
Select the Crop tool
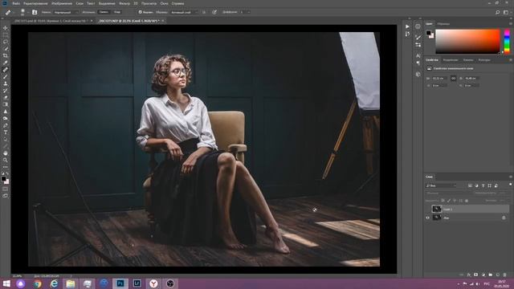tap(6, 55)
